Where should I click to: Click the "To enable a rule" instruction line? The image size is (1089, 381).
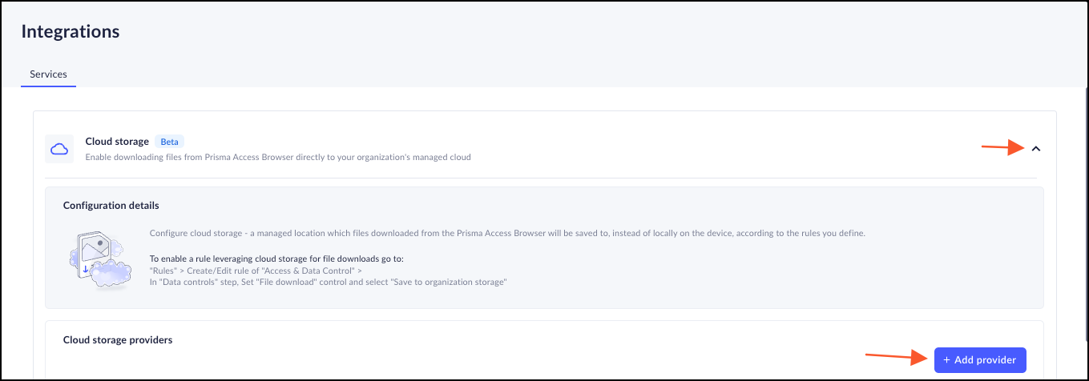click(x=276, y=259)
